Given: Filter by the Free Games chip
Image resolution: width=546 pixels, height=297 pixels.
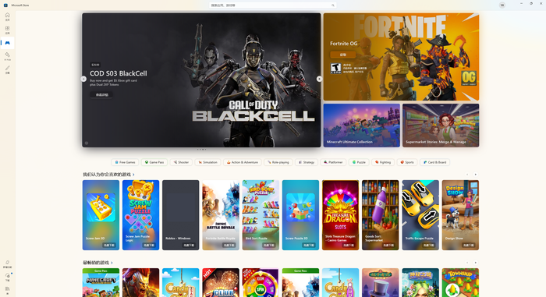Looking at the screenshot, I should pos(125,162).
